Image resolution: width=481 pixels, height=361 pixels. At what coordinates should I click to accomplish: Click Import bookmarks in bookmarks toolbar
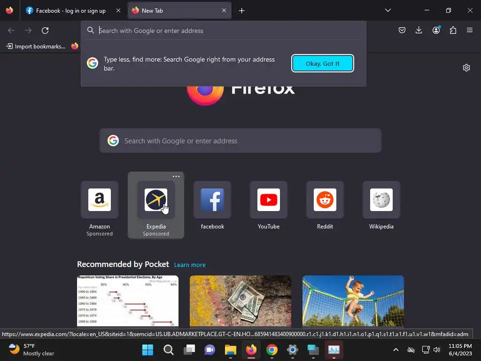click(36, 47)
